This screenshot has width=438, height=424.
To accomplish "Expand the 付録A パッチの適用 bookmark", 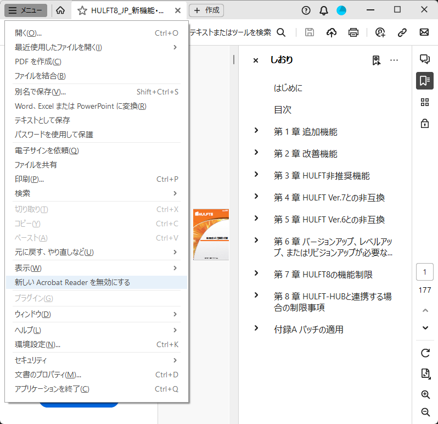I will click(256, 328).
